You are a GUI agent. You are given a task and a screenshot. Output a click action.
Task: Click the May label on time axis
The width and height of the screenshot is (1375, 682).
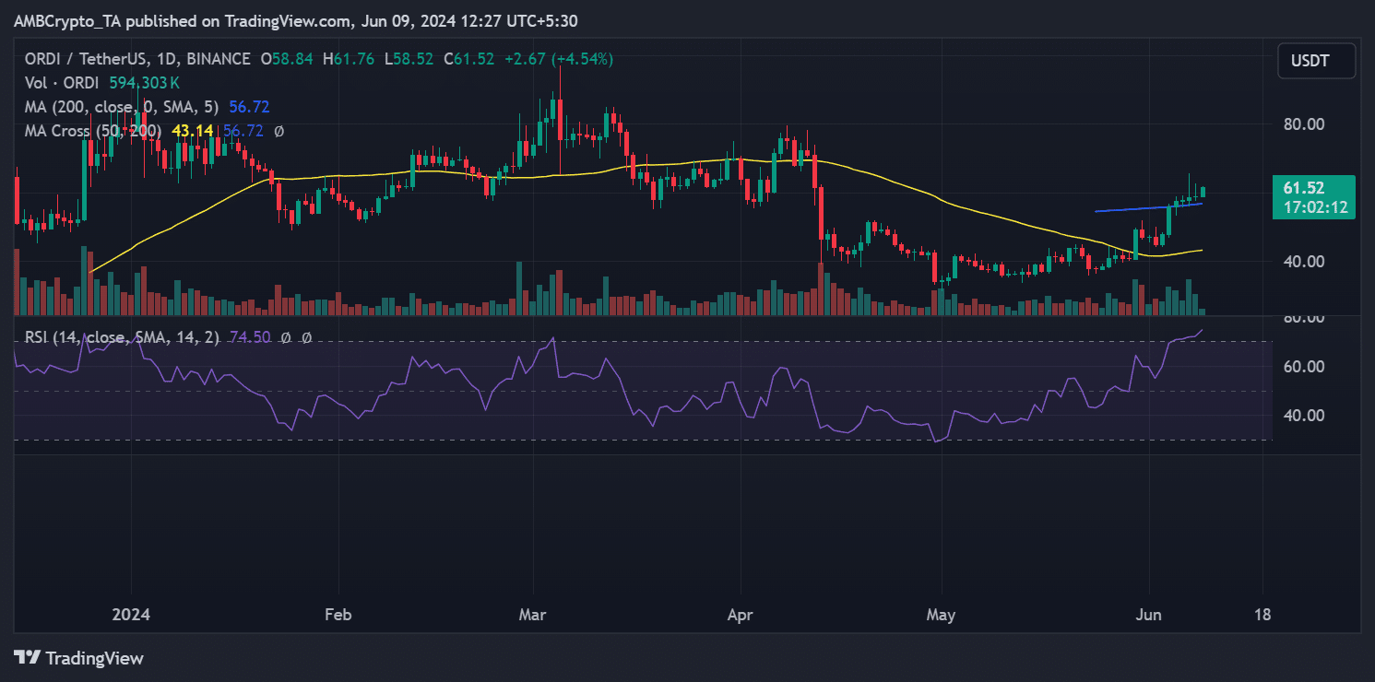tap(942, 614)
